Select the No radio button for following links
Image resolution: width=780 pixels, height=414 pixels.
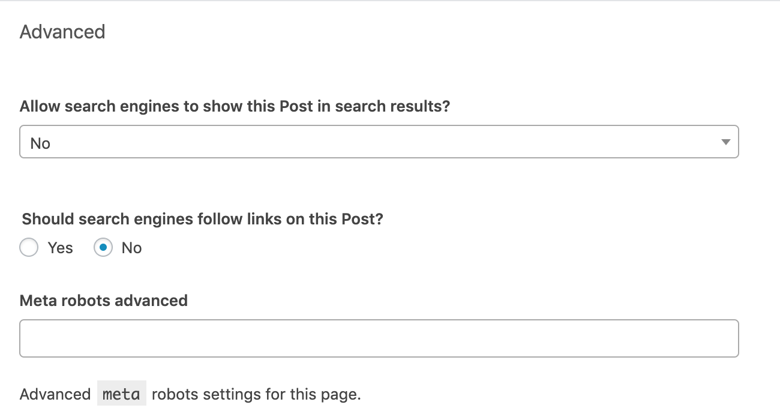coord(103,248)
